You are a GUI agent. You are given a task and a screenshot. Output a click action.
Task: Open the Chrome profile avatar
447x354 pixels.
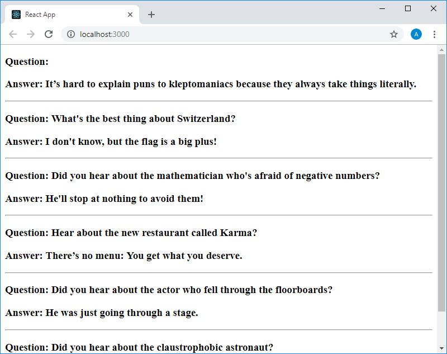coord(416,34)
